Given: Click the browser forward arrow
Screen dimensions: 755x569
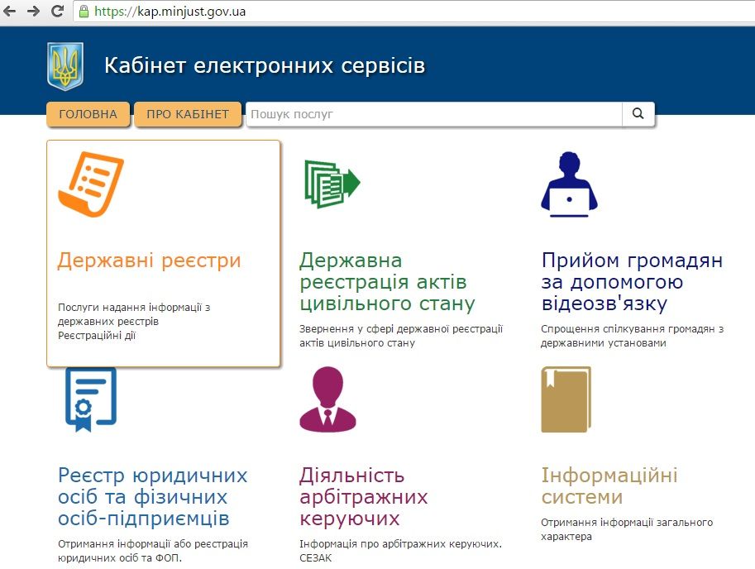Looking at the screenshot, I should 33,11.
